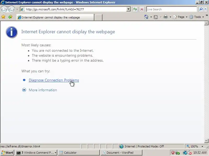Click Internet zone globe in status bar
Screen dimensions: 209x156
(121, 146)
